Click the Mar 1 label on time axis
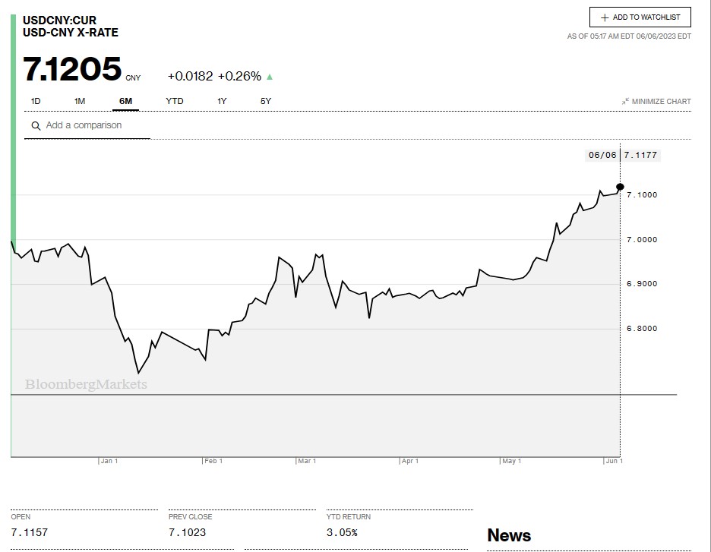 click(307, 461)
